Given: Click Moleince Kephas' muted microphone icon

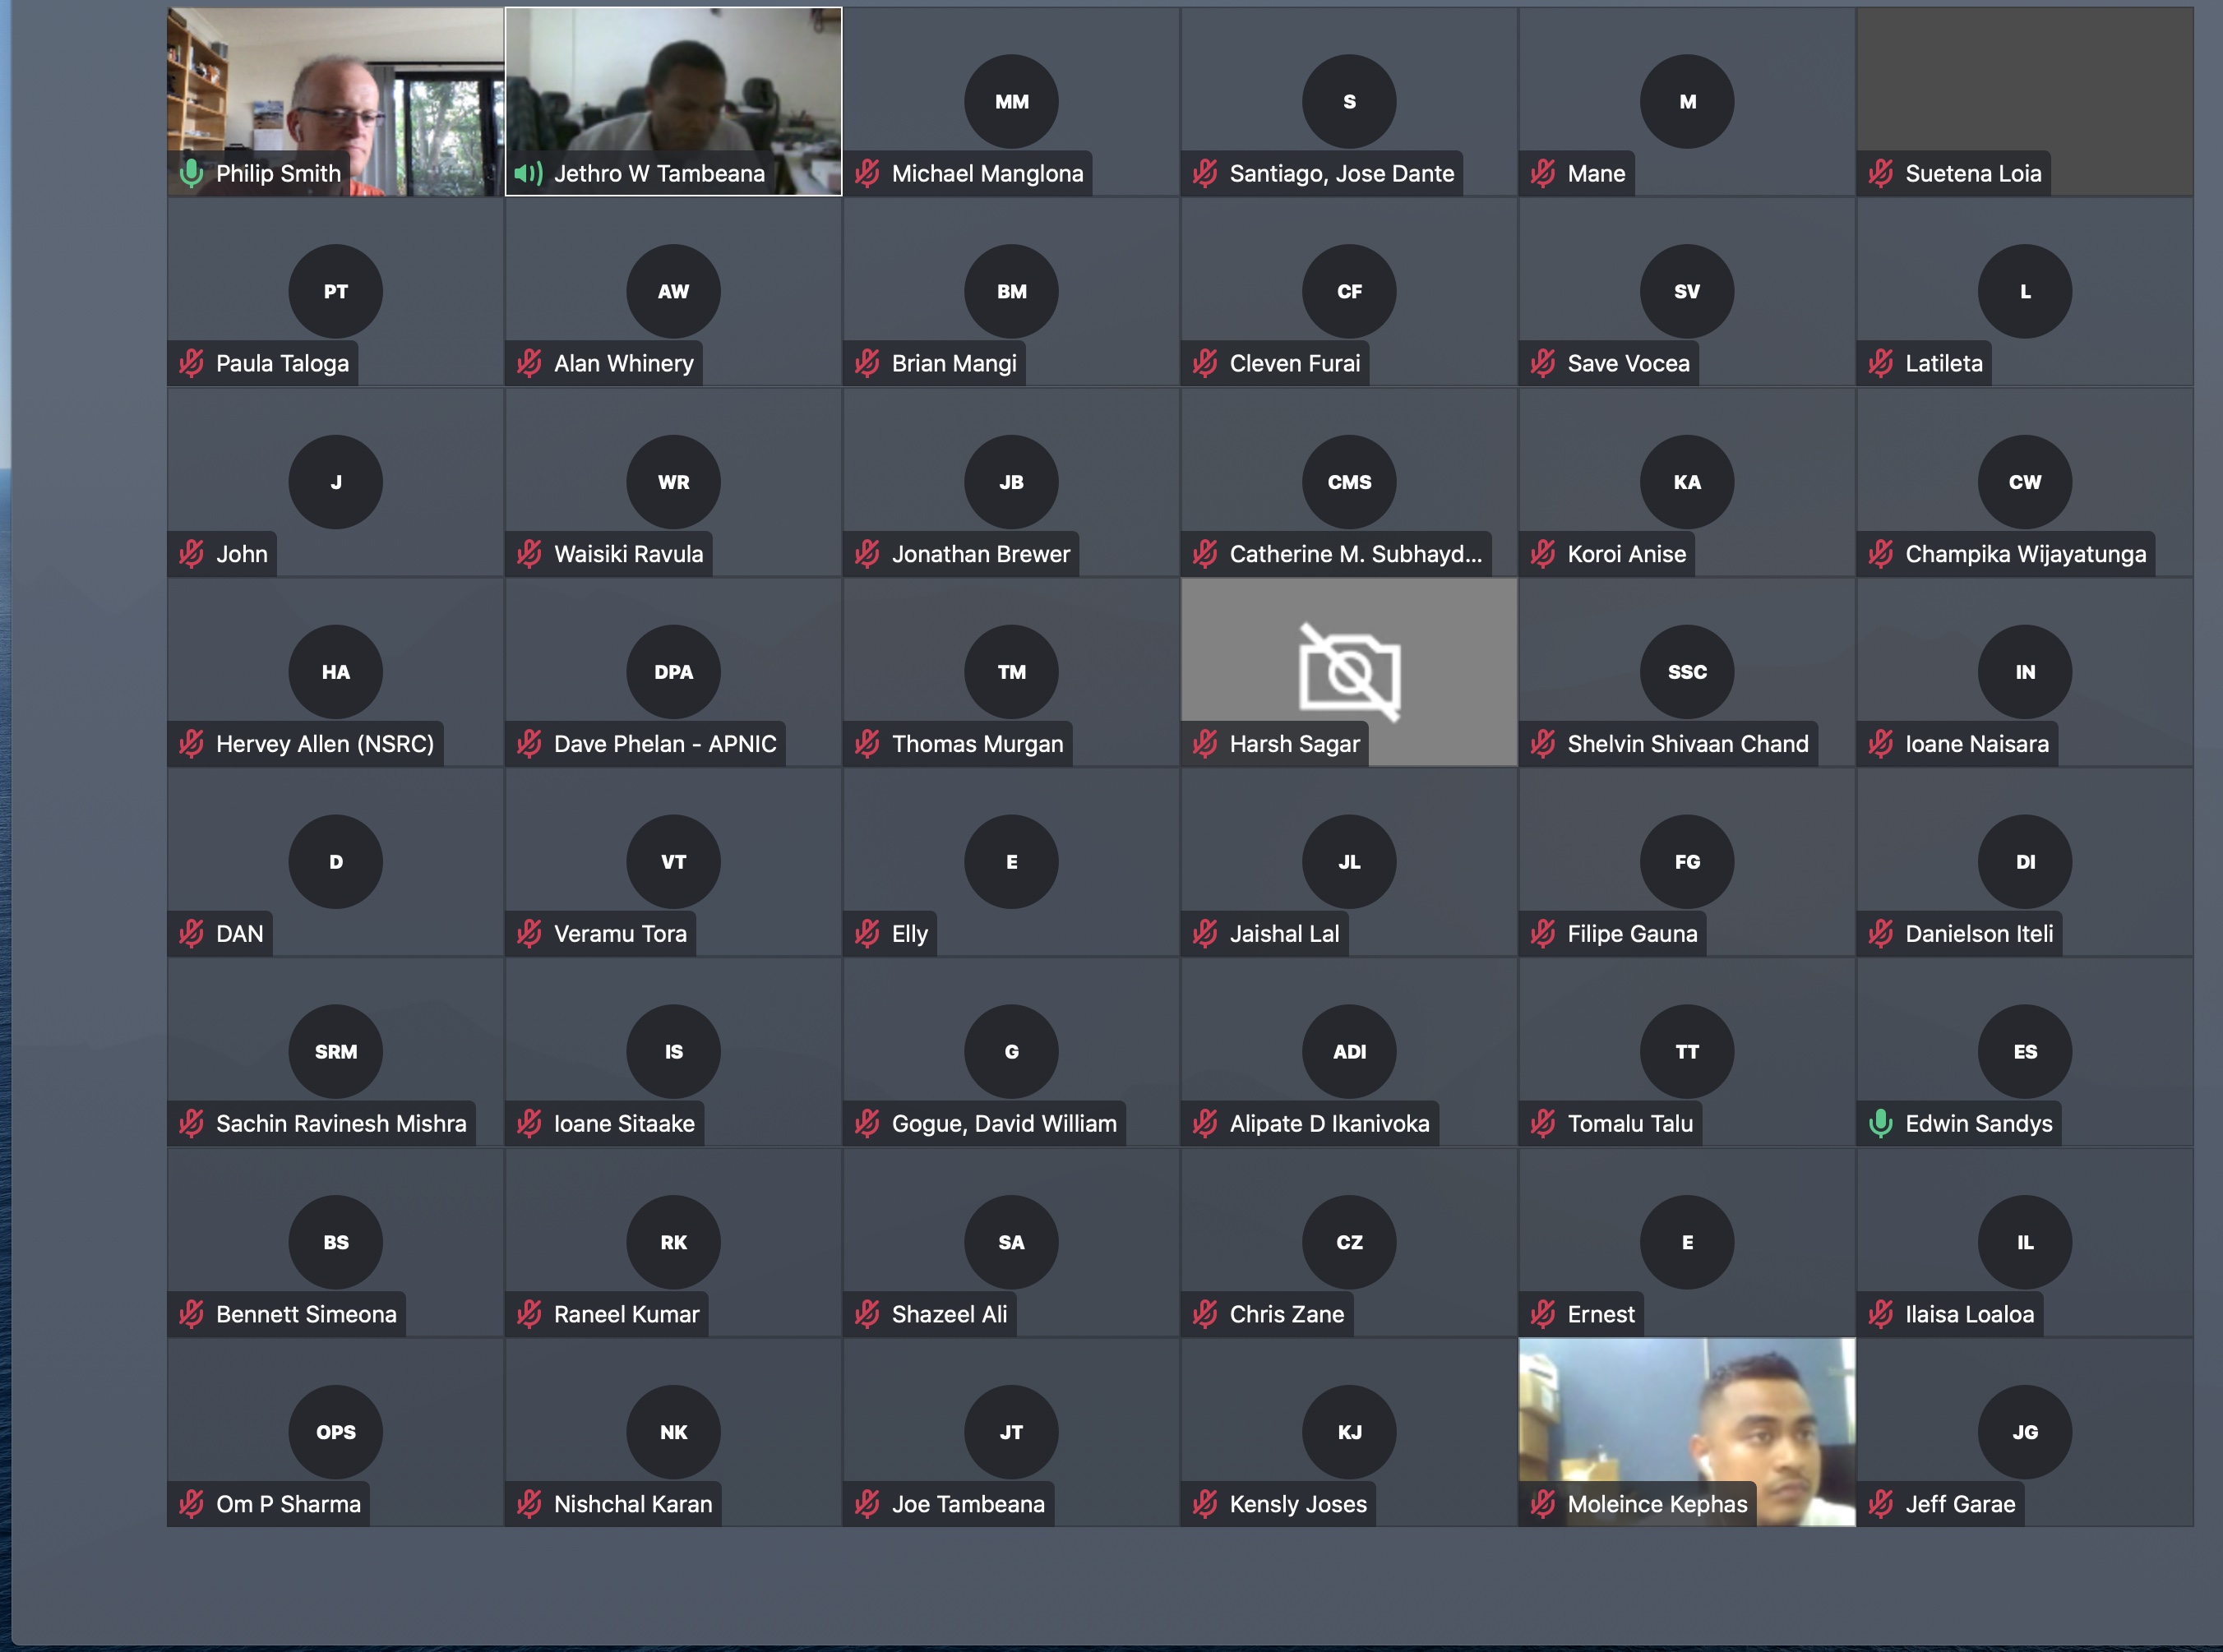Looking at the screenshot, I should point(1543,1503).
